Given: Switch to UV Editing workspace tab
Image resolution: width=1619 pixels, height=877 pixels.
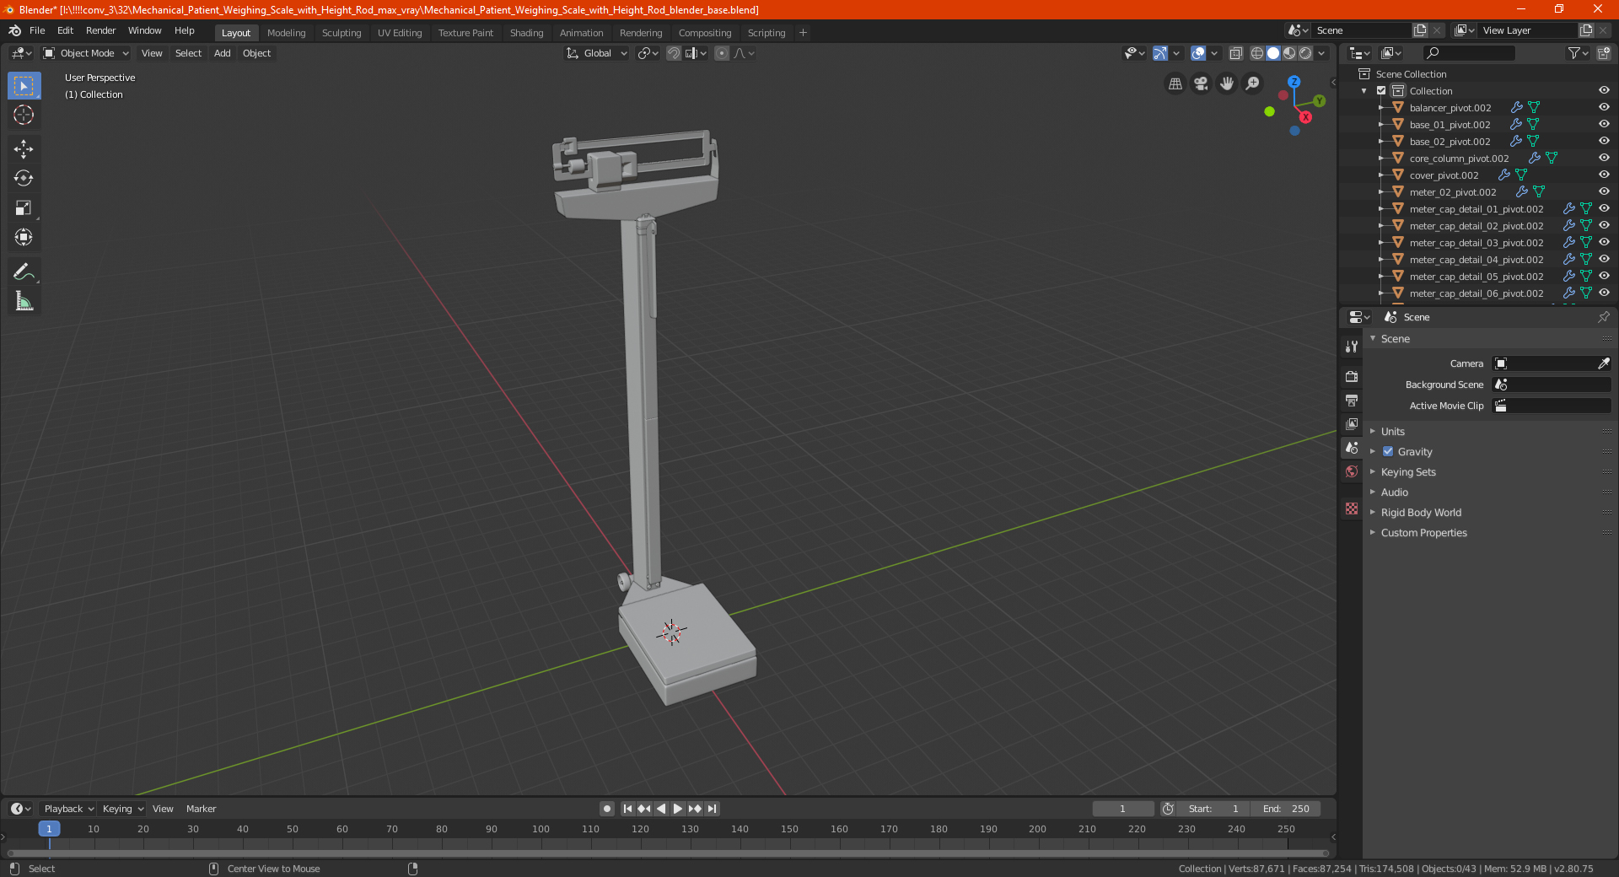Looking at the screenshot, I should point(400,33).
